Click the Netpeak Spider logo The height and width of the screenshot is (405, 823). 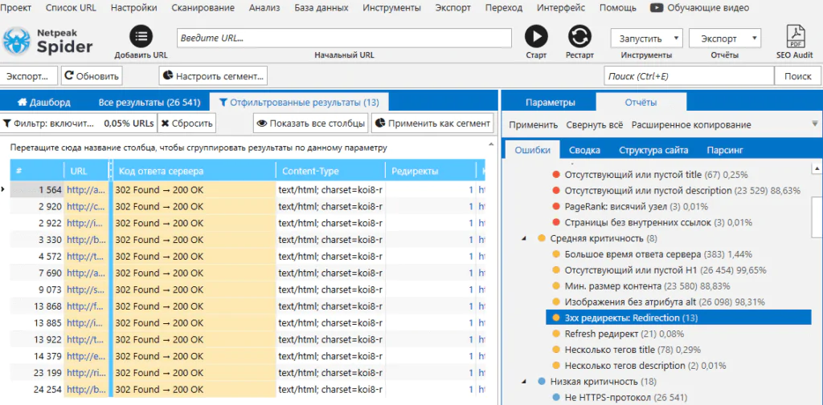(47, 42)
